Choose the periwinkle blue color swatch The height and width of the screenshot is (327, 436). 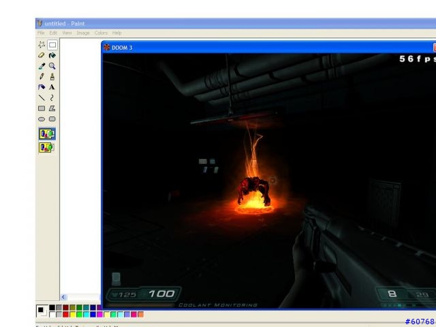click(127, 315)
